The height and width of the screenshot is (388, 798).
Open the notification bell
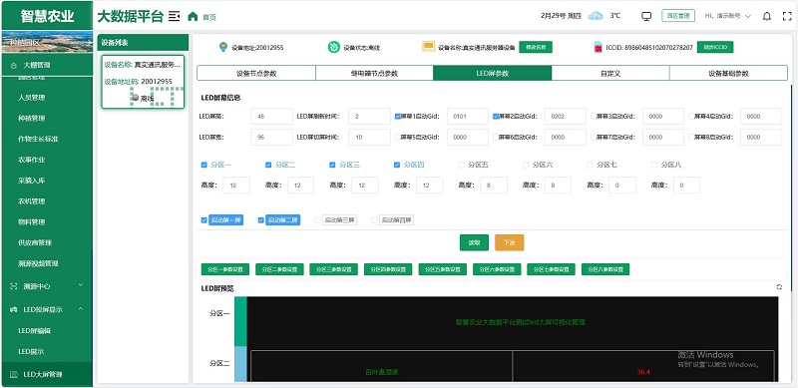(767, 16)
